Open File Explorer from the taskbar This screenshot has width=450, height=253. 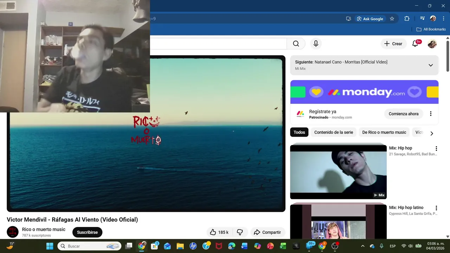tap(180, 246)
